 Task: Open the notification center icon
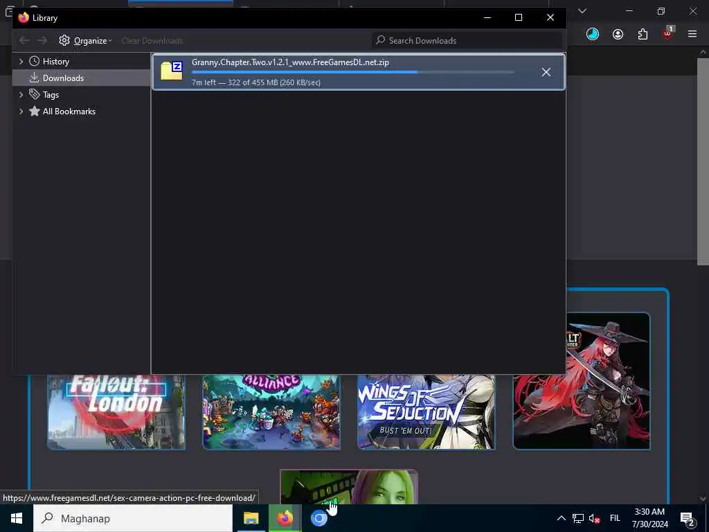(688, 518)
